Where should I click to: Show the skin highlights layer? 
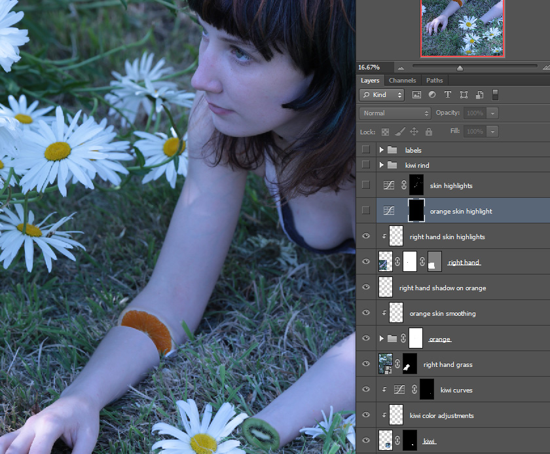[366, 185]
